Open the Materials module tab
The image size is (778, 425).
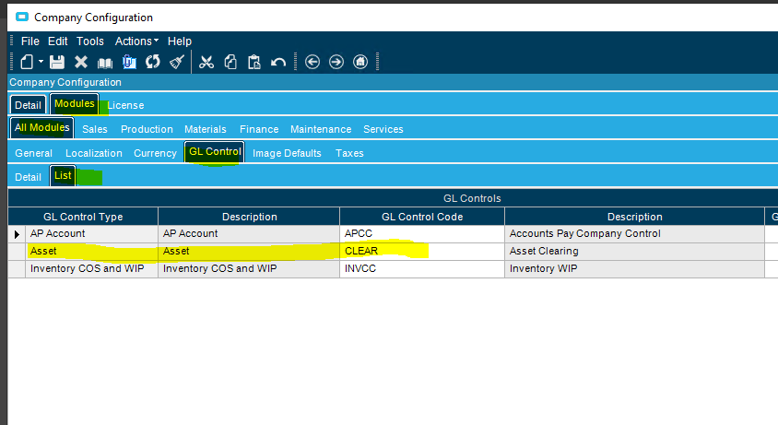206,129
